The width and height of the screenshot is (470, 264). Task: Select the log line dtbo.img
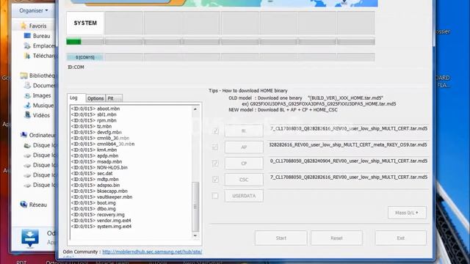click(x=93, y=208)
